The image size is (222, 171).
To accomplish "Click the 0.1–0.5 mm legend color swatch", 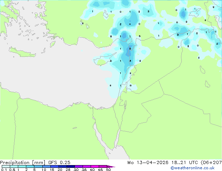I will [6, 166].
